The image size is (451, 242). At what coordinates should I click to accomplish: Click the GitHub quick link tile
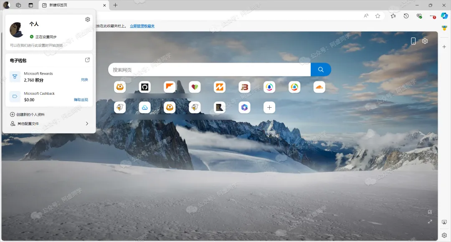pos(144,87)
